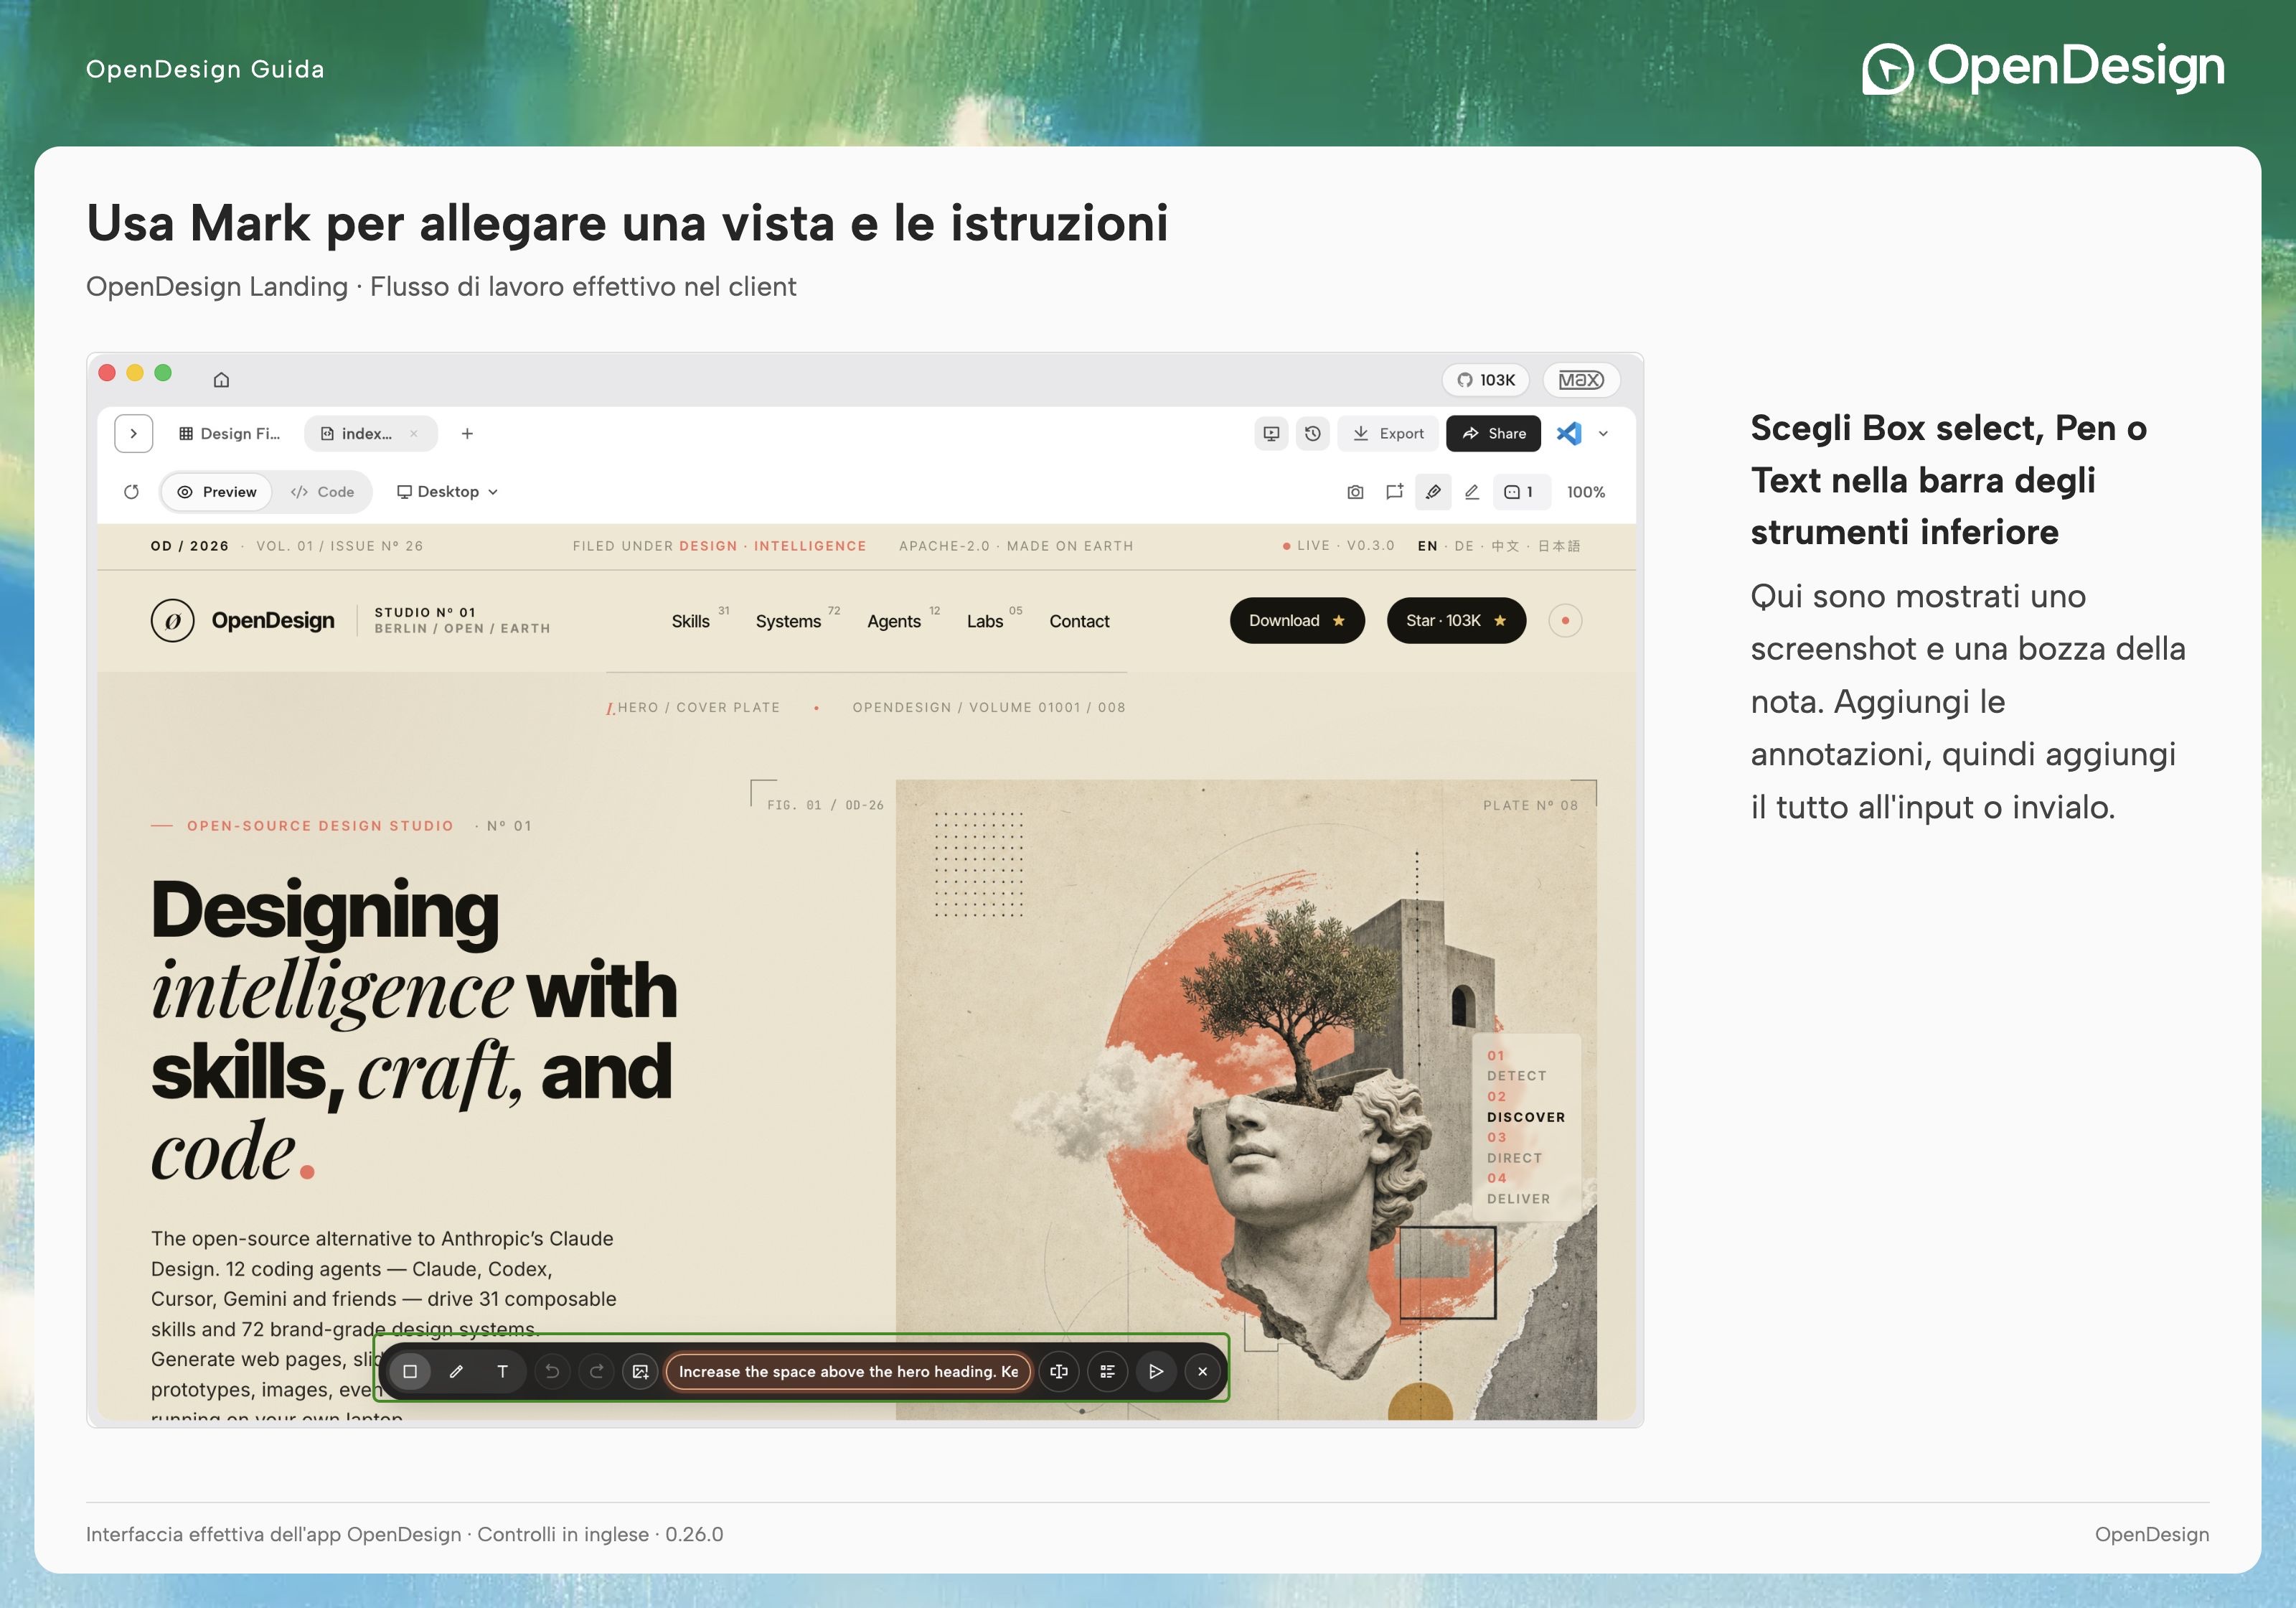Screen dimensions: 2296x1608
Task: Click the add image icon in annotation bar
Action: point(640,1371)
